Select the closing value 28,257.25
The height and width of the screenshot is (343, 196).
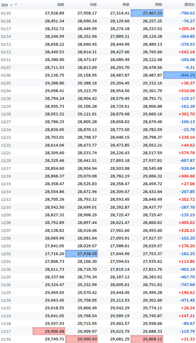[152, 21]
